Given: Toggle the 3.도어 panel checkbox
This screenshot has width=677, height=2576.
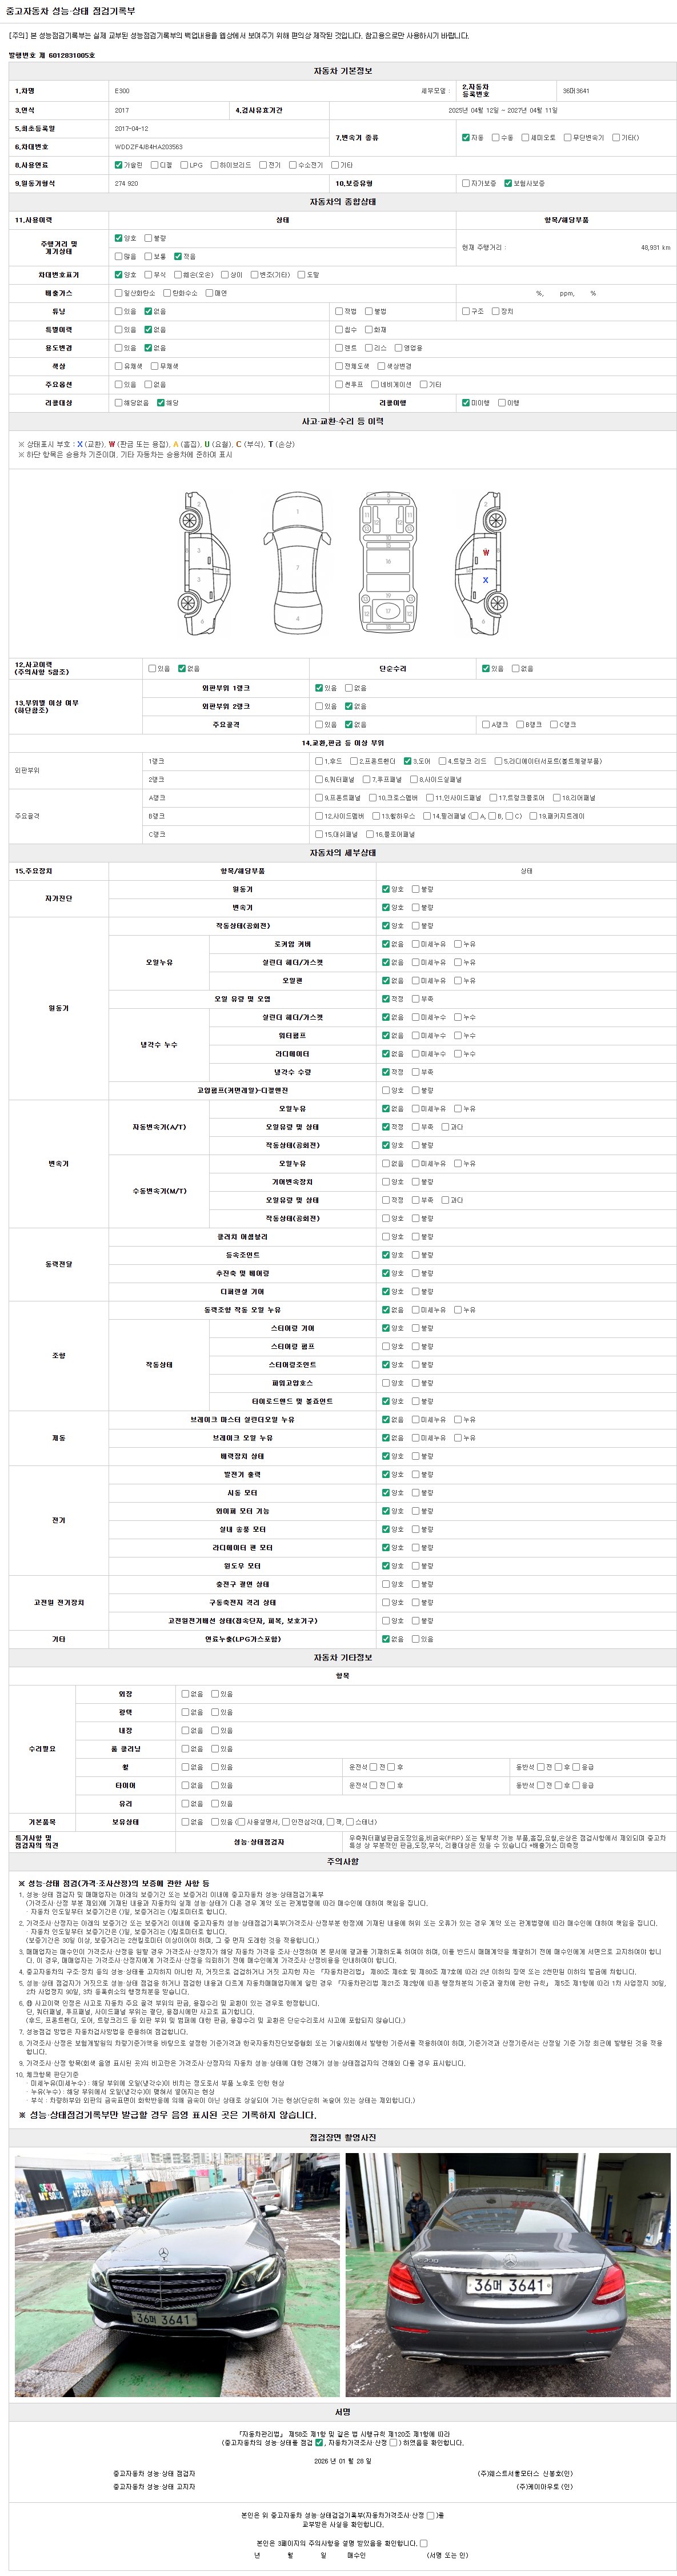Looking at the screenshot, I should tap(407, 761).
